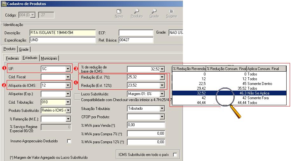Expand the Cód. Fiscal dropdown

[68, 77]
